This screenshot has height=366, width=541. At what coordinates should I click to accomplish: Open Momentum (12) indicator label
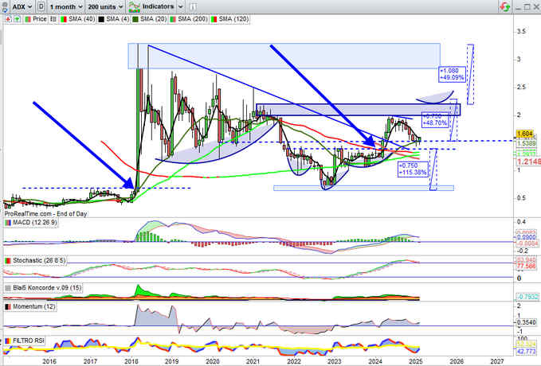tap(33, 306)
